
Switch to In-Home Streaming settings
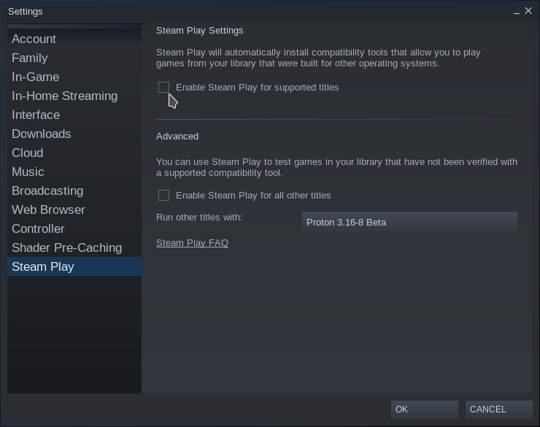[74, 96]
